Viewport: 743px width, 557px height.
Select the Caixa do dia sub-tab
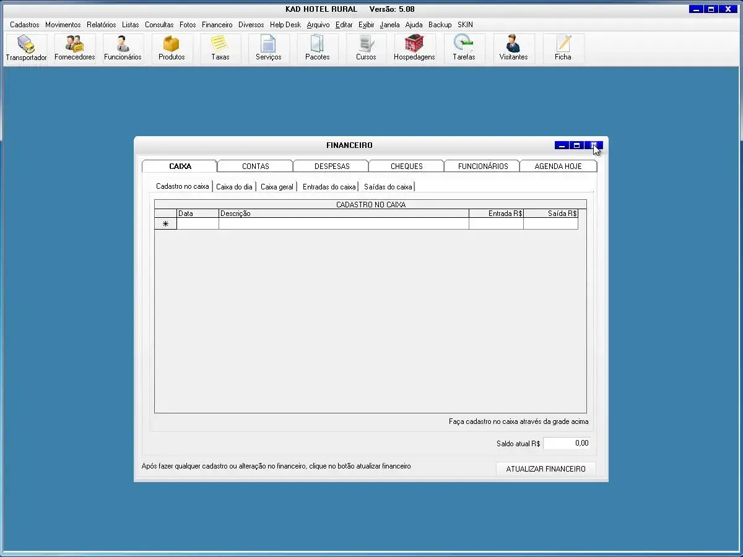pyautogui.click(x=234, y=186)
